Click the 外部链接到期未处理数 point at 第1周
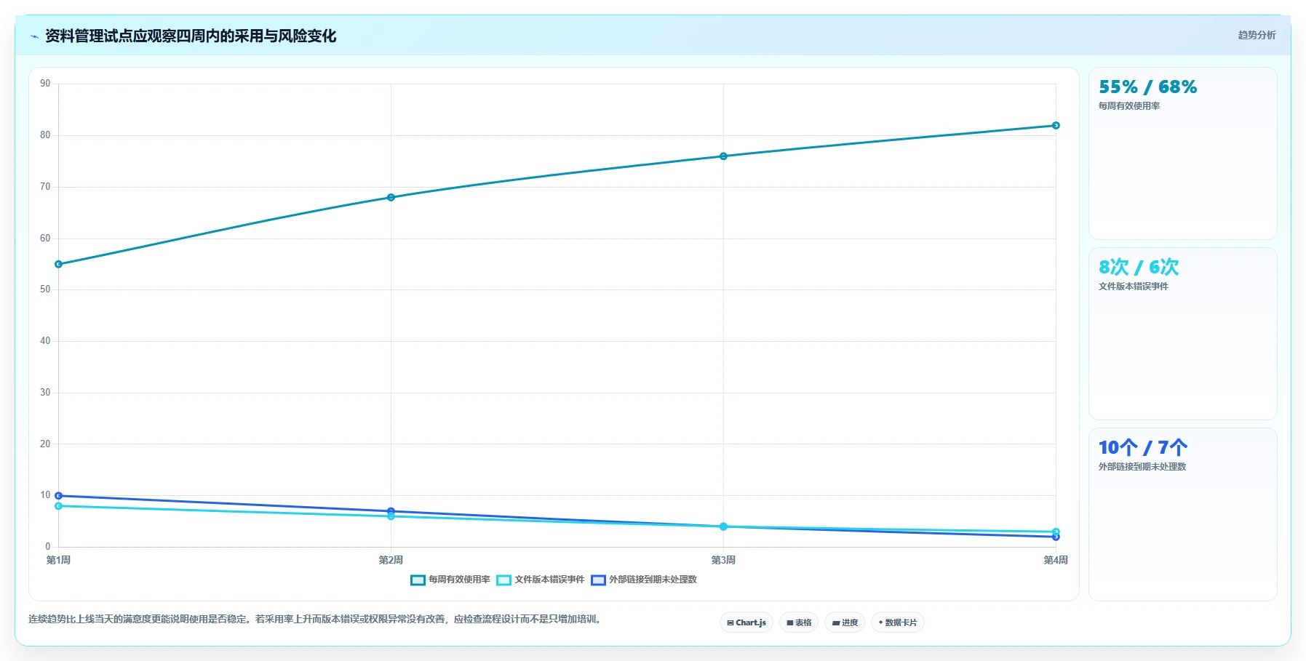 [59, 495]
